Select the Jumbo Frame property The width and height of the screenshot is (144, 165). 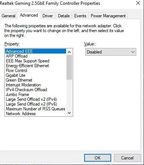click(x=36, y=94)
